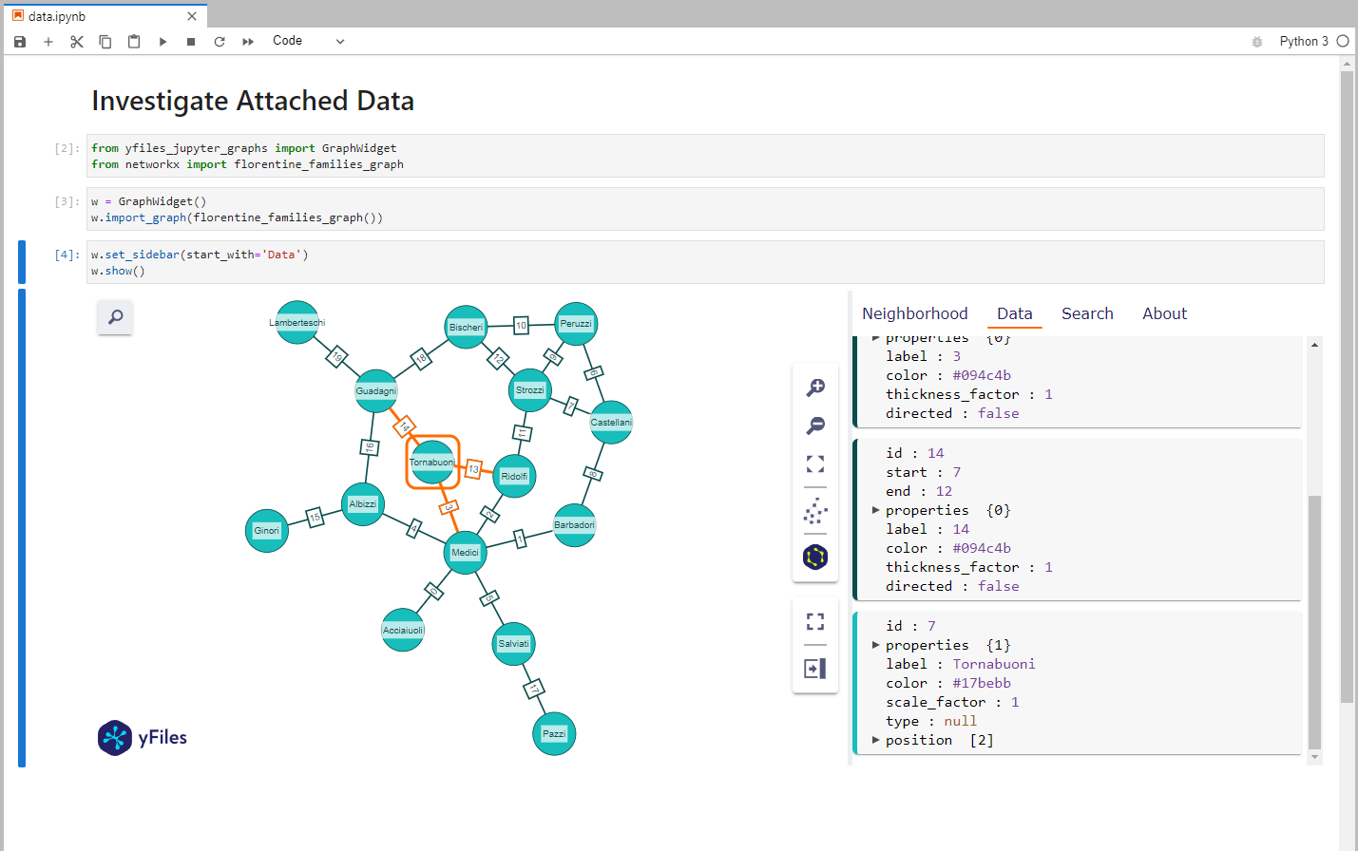This screenshot has height=851, width=1358.
Task: Select the zoom in tool on graph toolbar
Action: coord(814,388)
